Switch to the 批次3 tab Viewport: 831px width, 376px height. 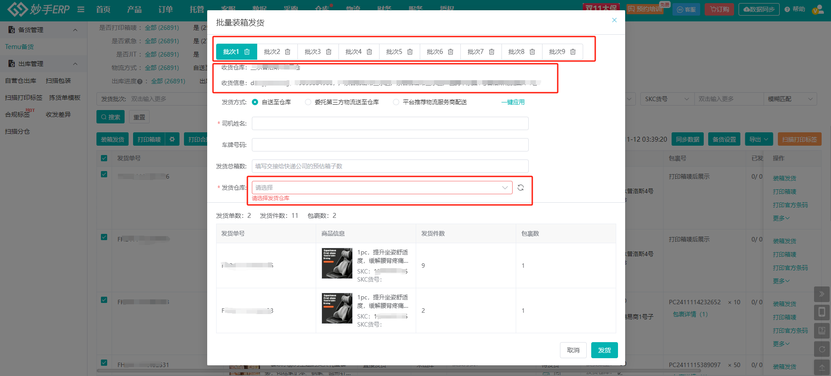click(x=313, y=52)
